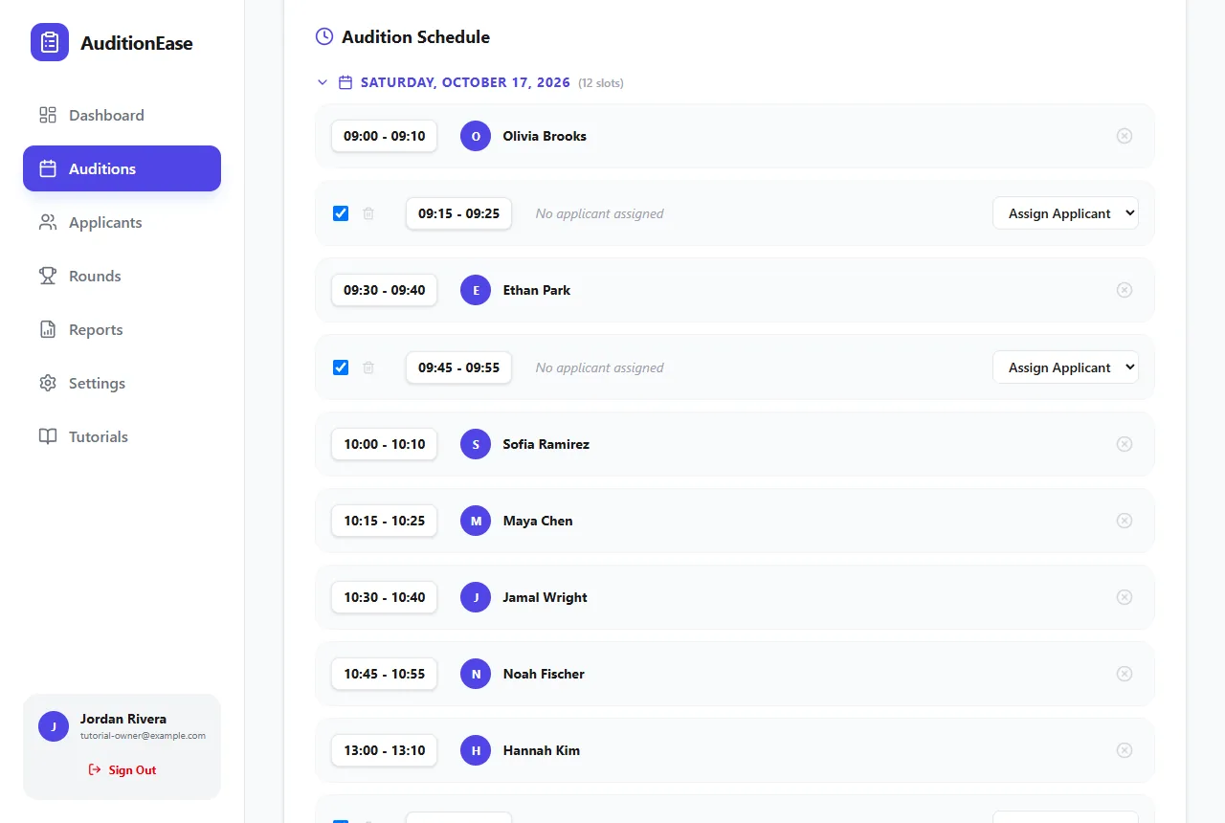Collapse the Saturday, October 17 schedule chevron
The width and height of the screenshot is (1225, 823).
point(323,82)
